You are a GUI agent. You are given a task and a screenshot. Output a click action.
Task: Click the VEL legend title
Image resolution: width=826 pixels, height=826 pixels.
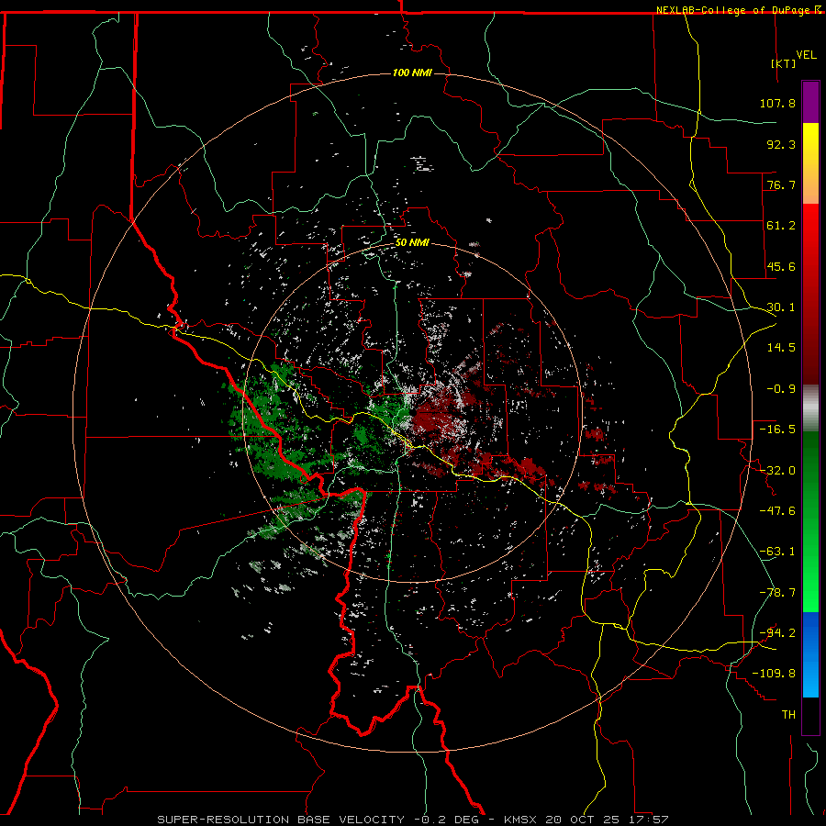point(807,55)
